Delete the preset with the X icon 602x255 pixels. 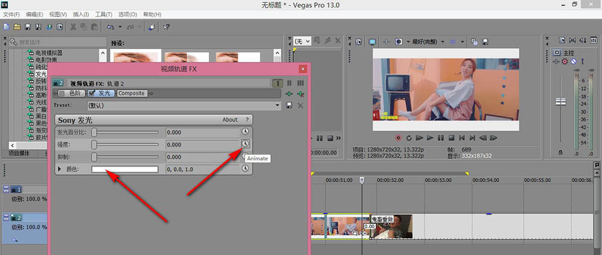point(300,105)
